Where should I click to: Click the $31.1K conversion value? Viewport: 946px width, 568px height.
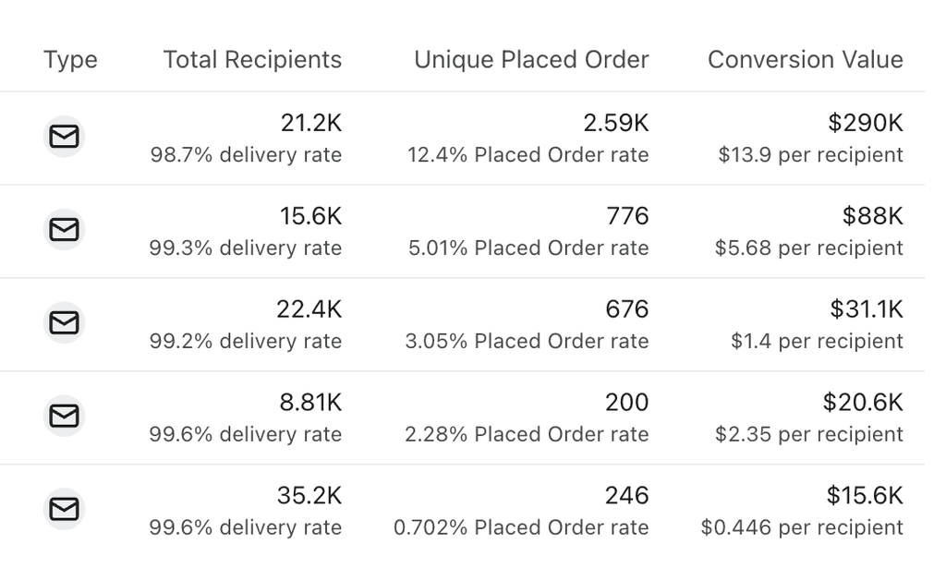click(x=867, y=309)
